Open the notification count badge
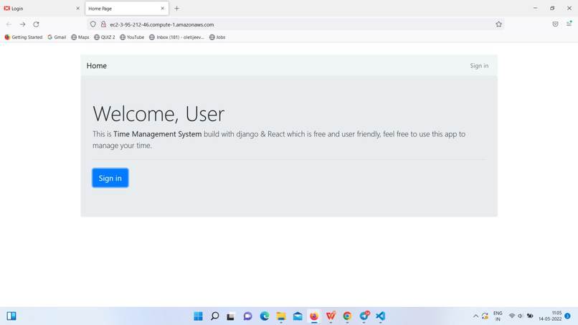This screenshot has height=325, width=578. click(568, 316)
